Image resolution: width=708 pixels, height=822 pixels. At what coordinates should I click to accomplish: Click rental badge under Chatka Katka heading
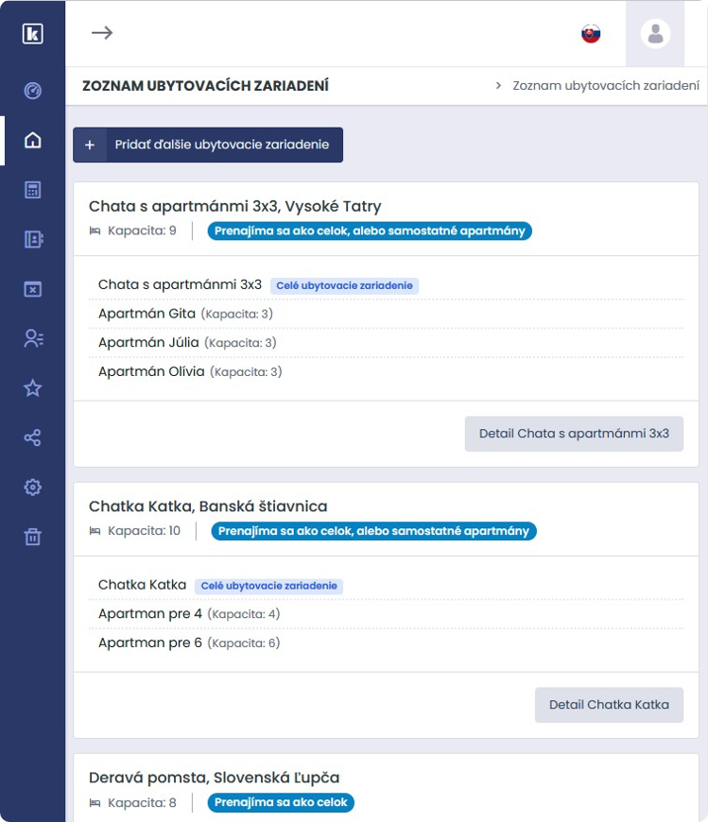(374, 531)
